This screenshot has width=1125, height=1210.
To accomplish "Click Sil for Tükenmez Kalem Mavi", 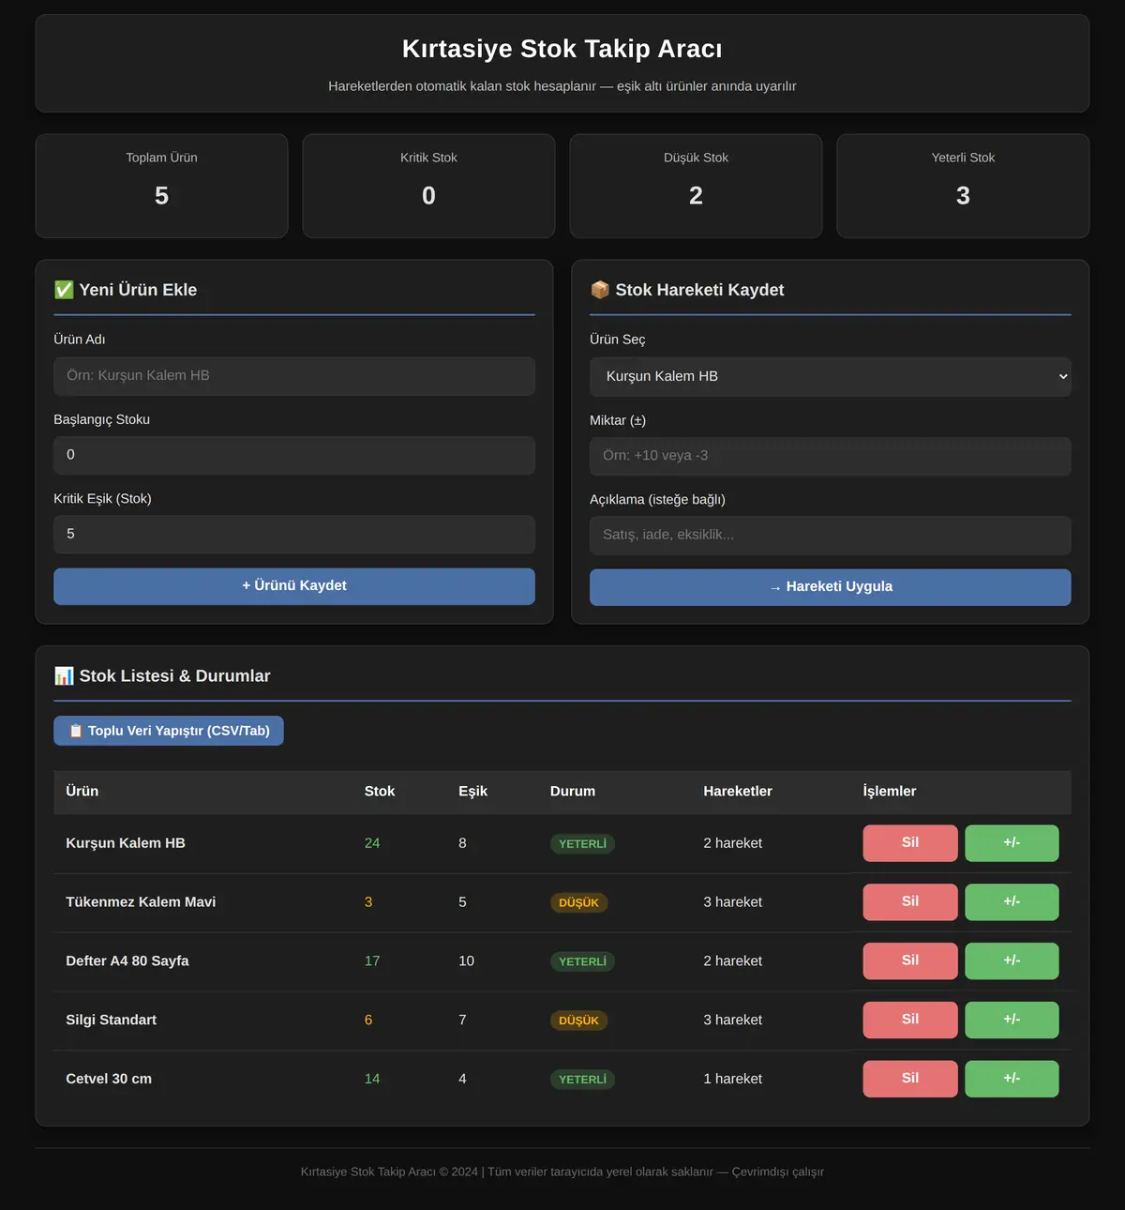I will pyautogui.click(x=910, y=902).
